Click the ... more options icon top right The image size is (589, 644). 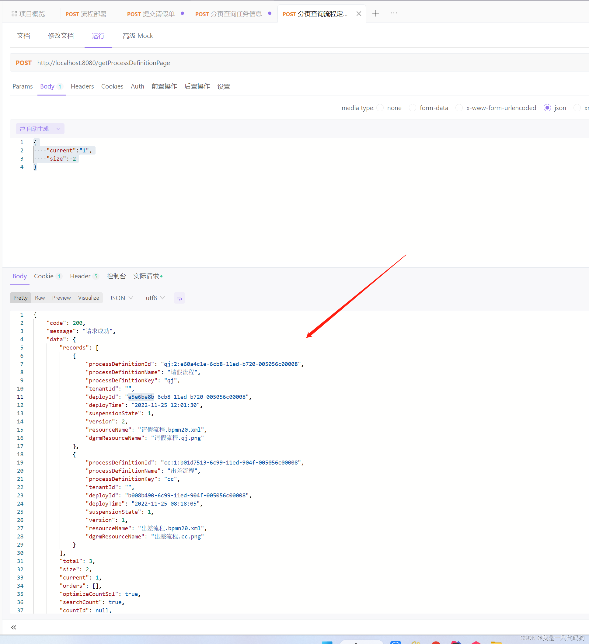pos(393,13)
